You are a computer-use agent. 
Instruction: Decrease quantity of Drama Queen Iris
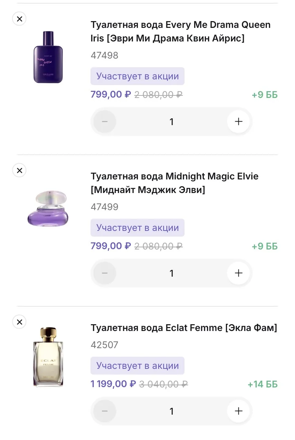coord(105,122)
